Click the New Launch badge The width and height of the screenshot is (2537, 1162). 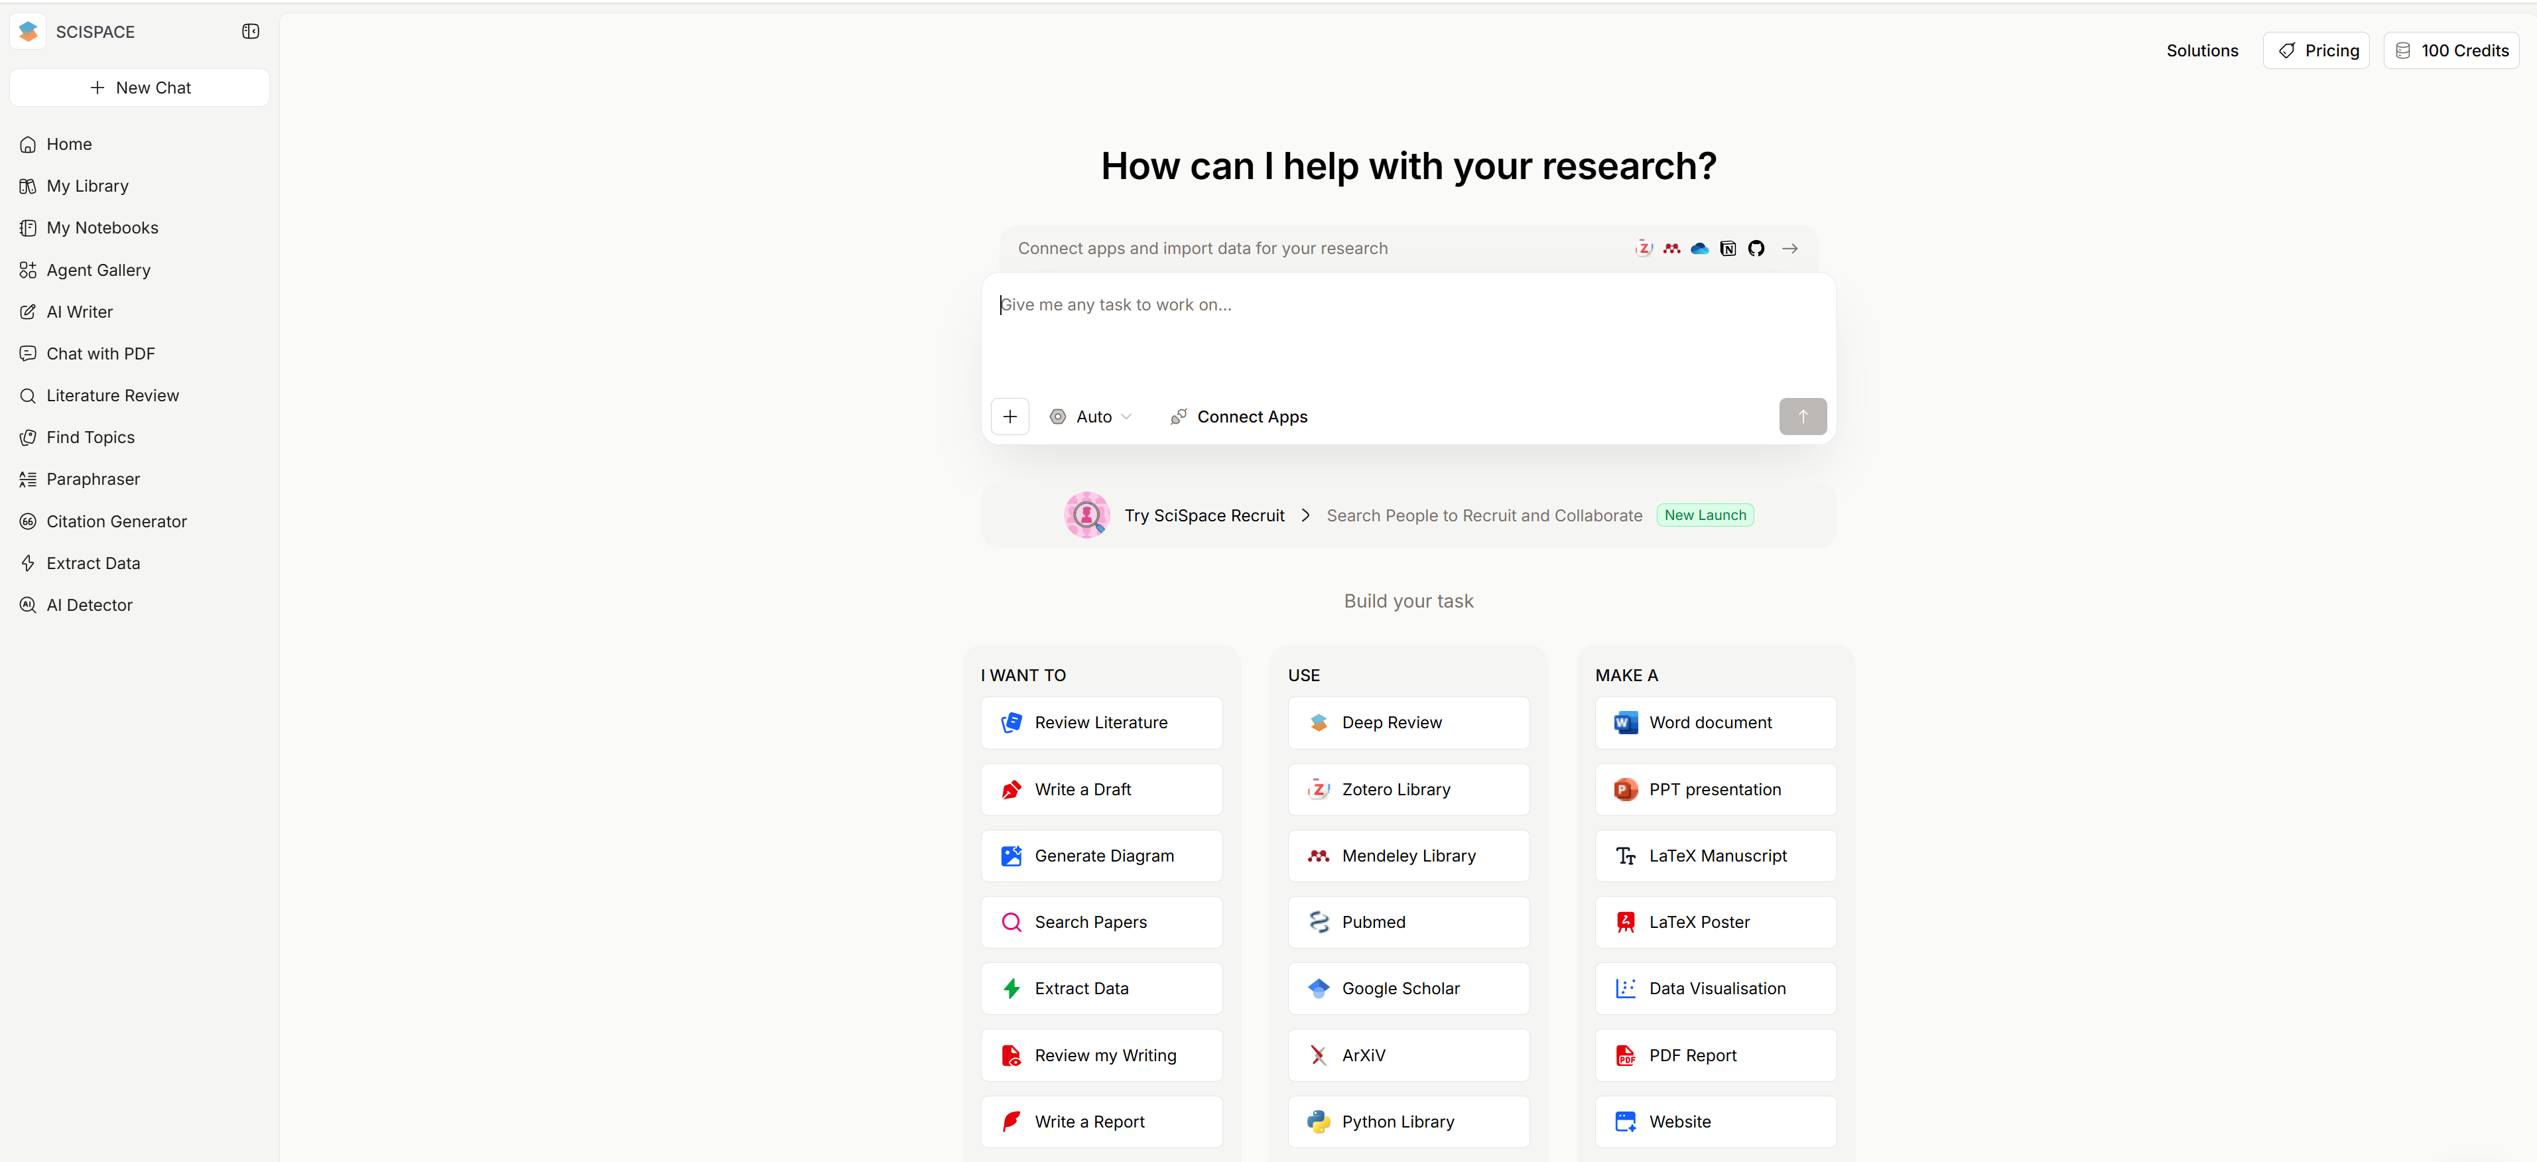tap(1705, 515)
